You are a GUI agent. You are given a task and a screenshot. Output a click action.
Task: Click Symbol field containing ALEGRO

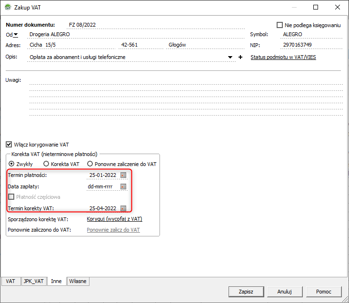point(311,34)
